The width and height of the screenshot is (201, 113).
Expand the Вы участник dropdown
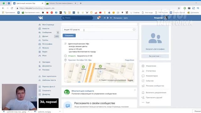click(x=155, y=56)
